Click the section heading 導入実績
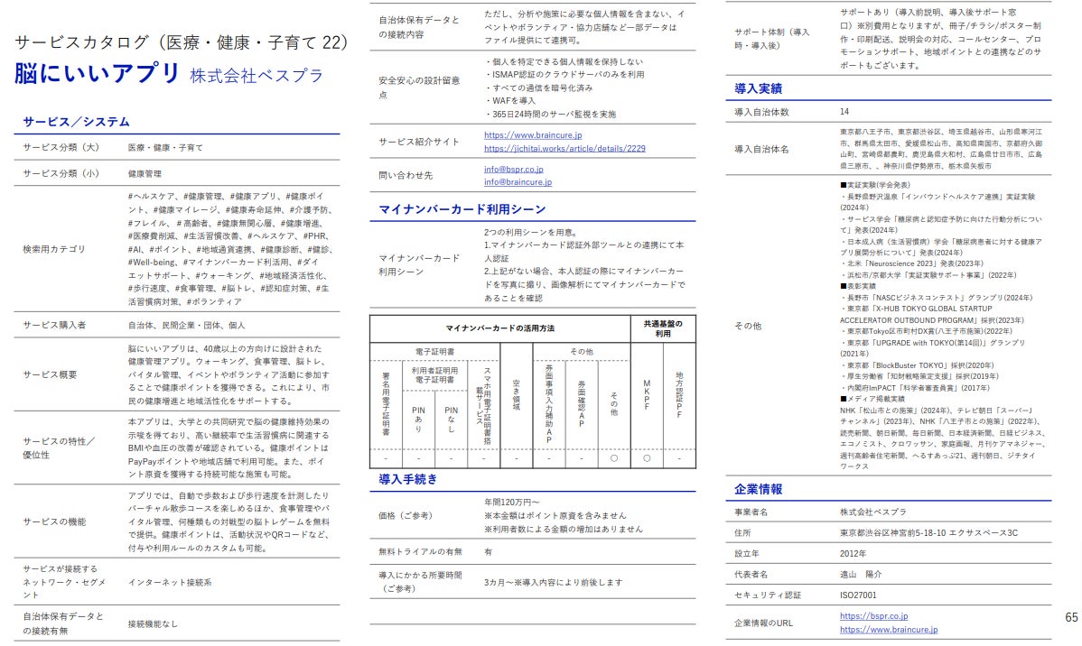This screenshot has width=1082, height=646. tap(758, 89)
